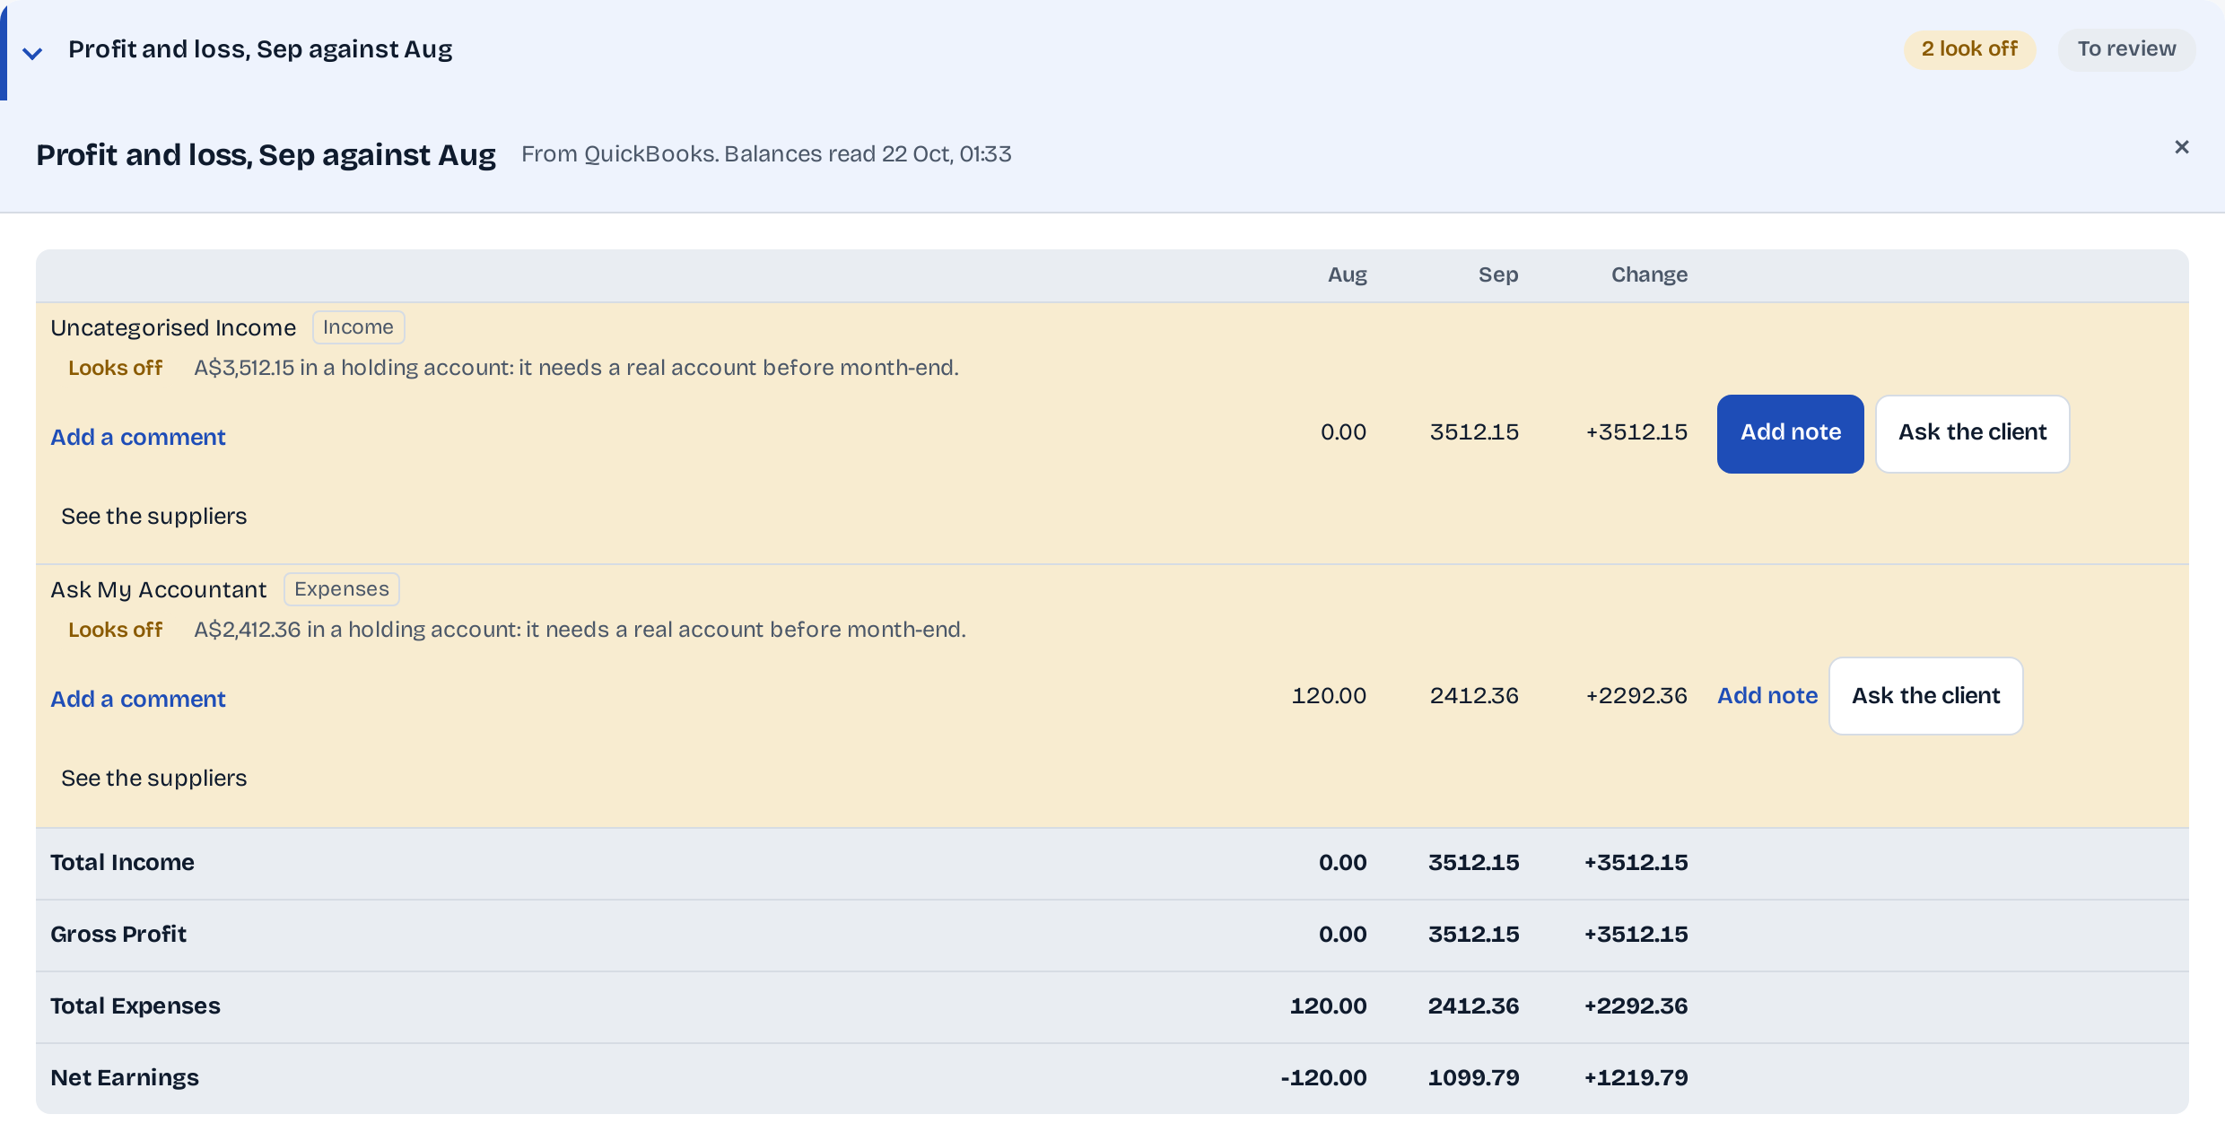Viewport: 2225px width, 1123px height.
Task: Click Net Earnings change value +1219.79
Action: (x=1636, y=1077)
